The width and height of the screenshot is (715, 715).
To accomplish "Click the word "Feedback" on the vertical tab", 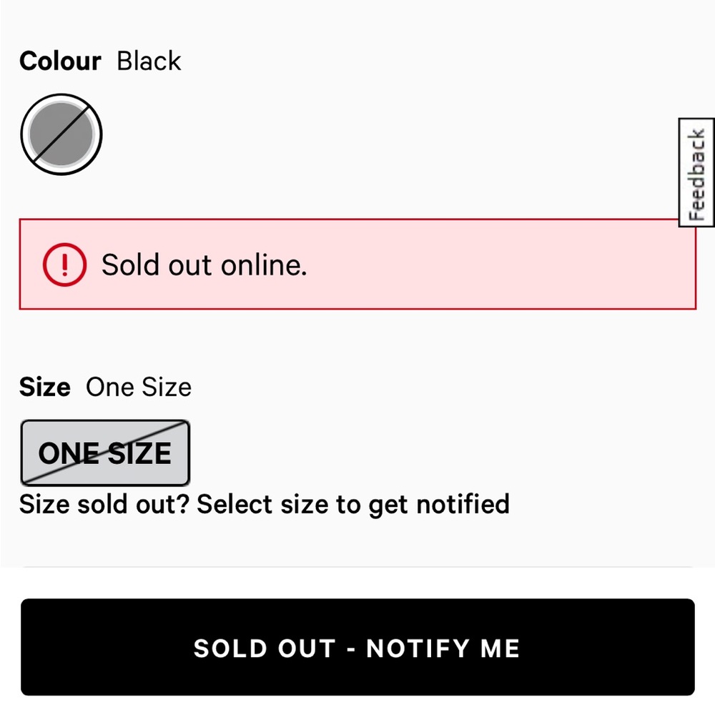I will pos(696,175).
